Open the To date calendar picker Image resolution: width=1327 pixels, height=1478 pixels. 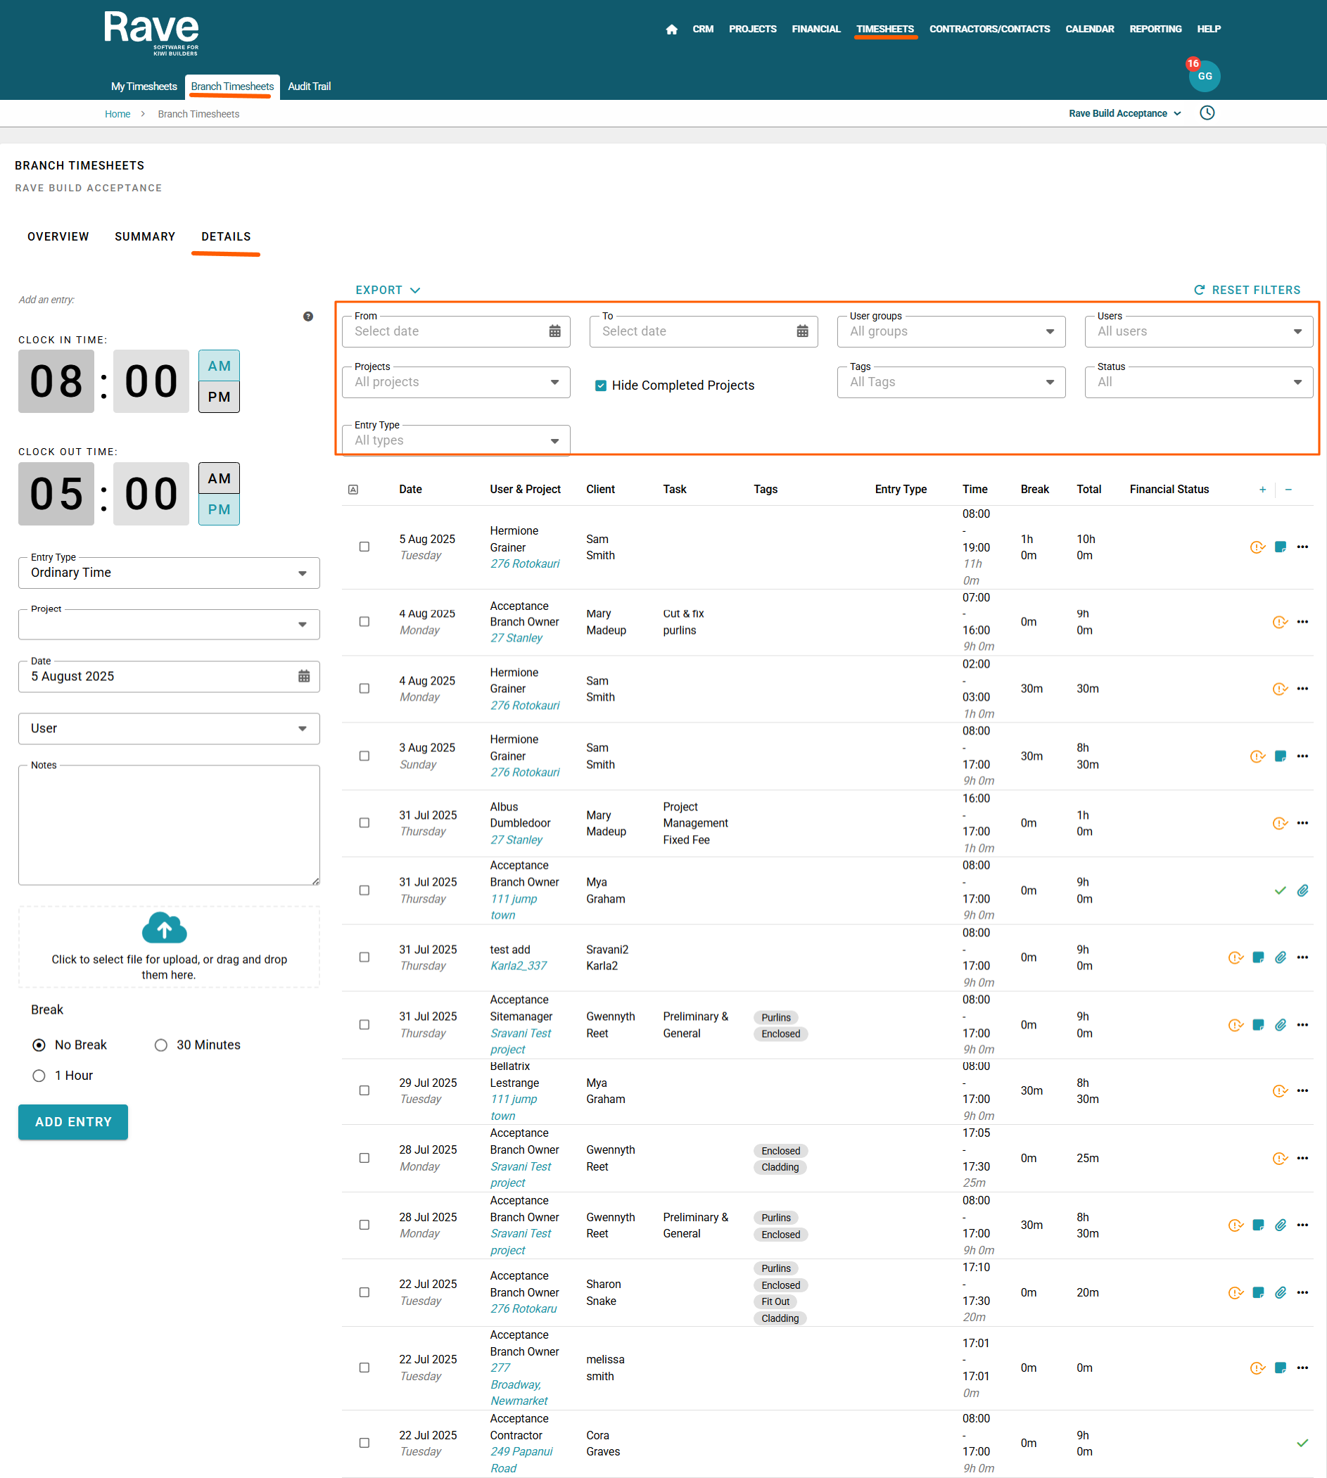803,331
